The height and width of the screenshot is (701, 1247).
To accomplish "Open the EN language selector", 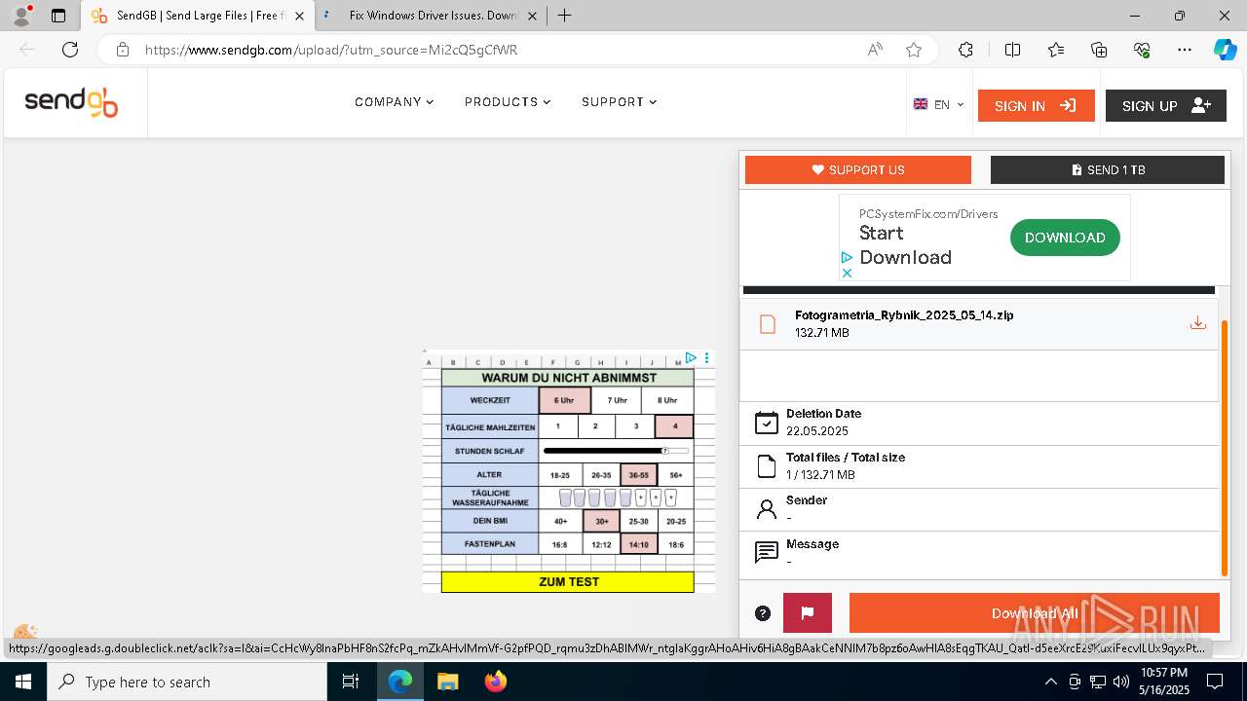I will (x=938, y=105).
